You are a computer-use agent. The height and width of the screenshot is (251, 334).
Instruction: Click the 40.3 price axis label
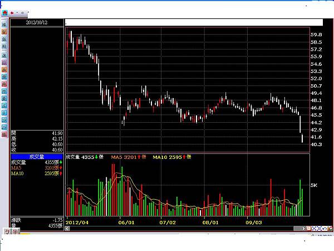coord(316,144)
